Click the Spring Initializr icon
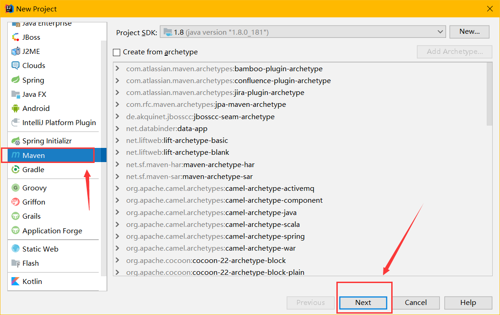500x315 pixels. (15, 141)
